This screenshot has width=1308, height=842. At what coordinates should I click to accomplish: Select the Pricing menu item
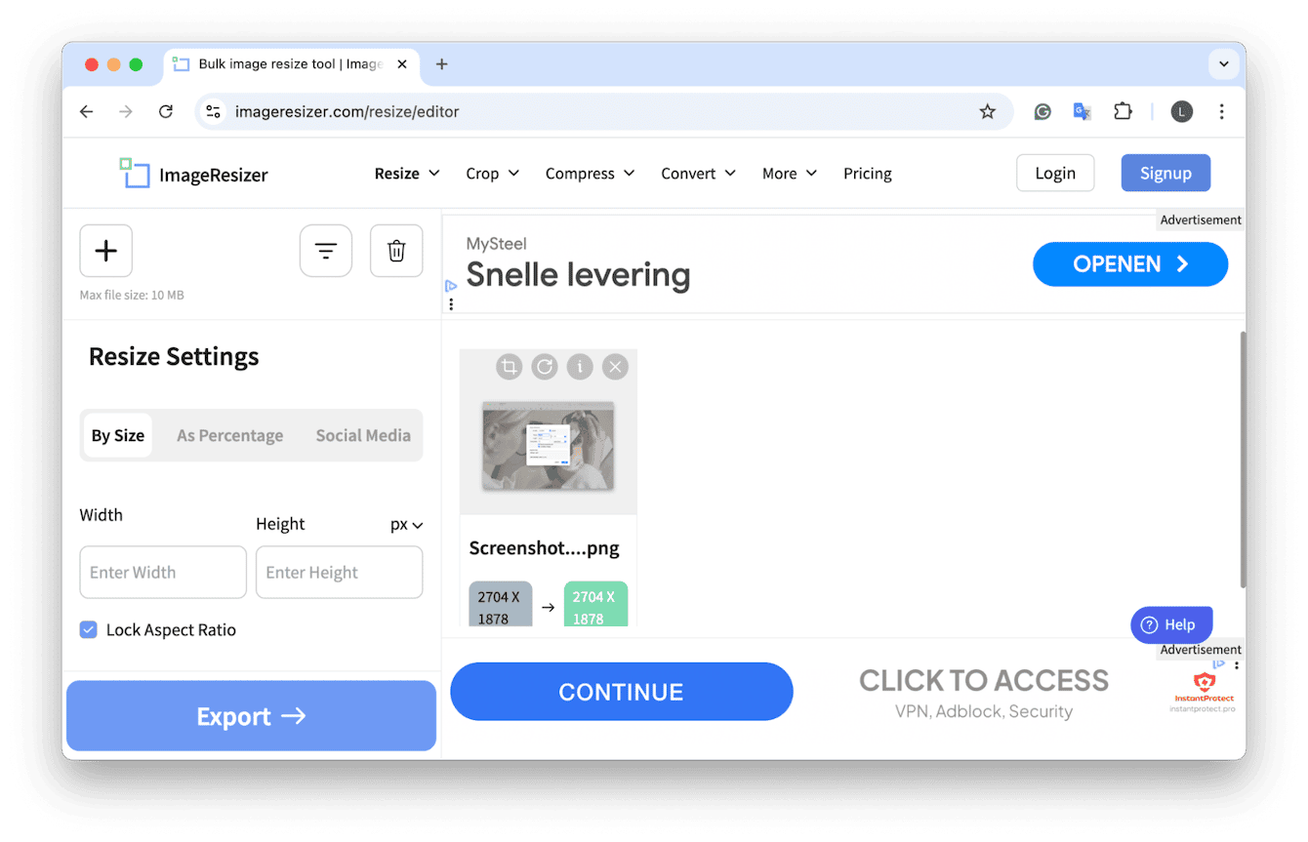tap(867, 173)
